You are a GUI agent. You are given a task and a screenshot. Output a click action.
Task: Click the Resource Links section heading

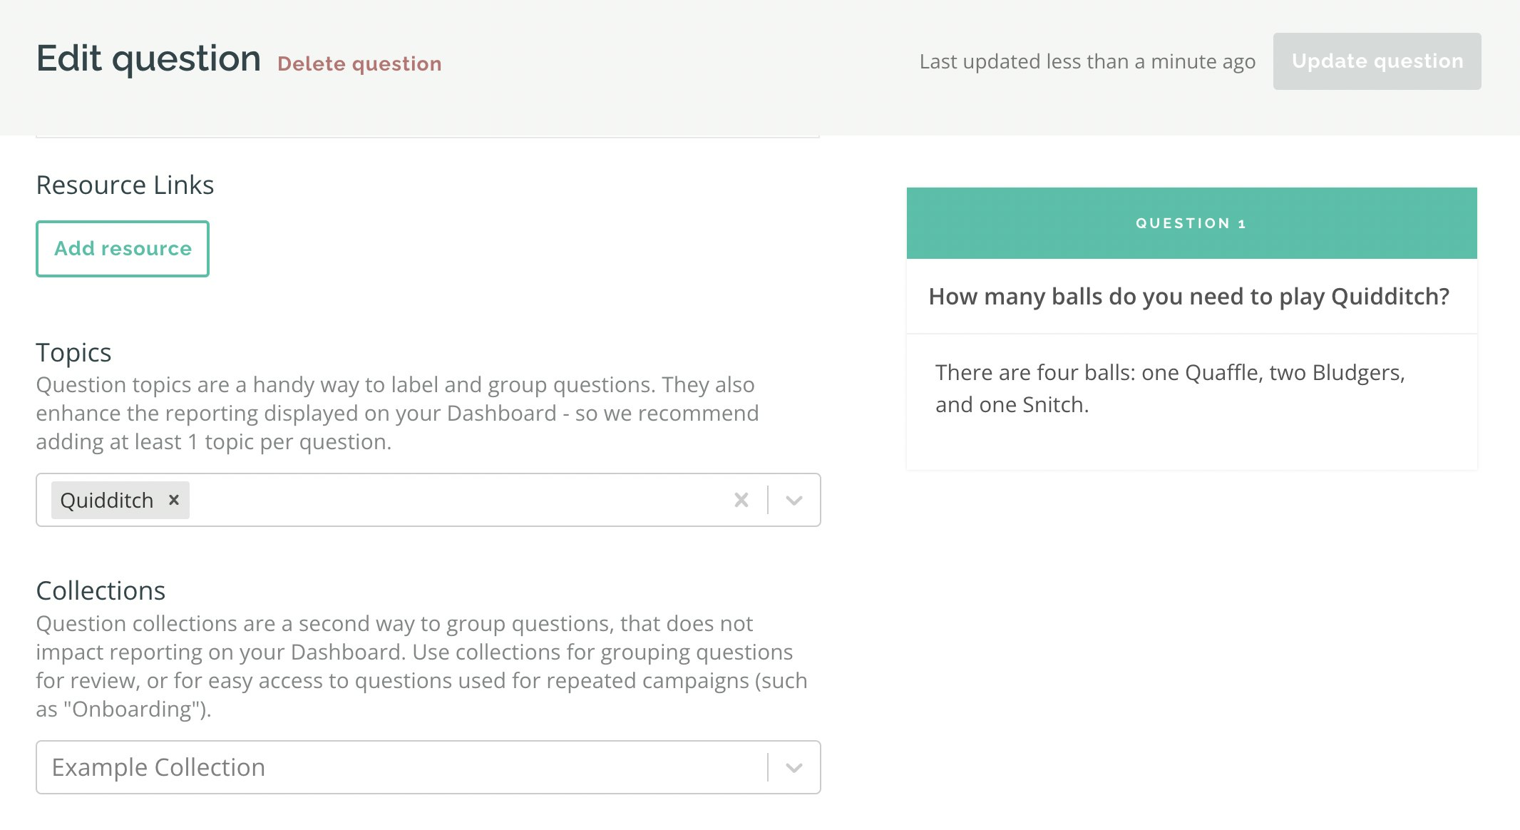(124, 185)
